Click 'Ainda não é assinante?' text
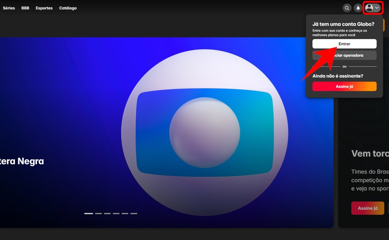This screenshot has width=389, height=240. (338, 76)
